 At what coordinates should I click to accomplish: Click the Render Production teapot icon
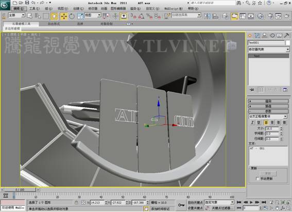[x=287, y=16]
